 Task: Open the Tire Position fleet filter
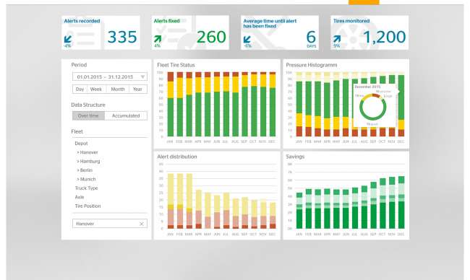[x=87, y=206]
